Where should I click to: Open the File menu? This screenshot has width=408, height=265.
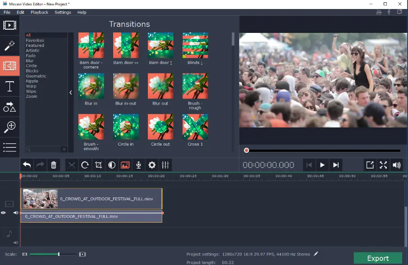click(7, 12)
